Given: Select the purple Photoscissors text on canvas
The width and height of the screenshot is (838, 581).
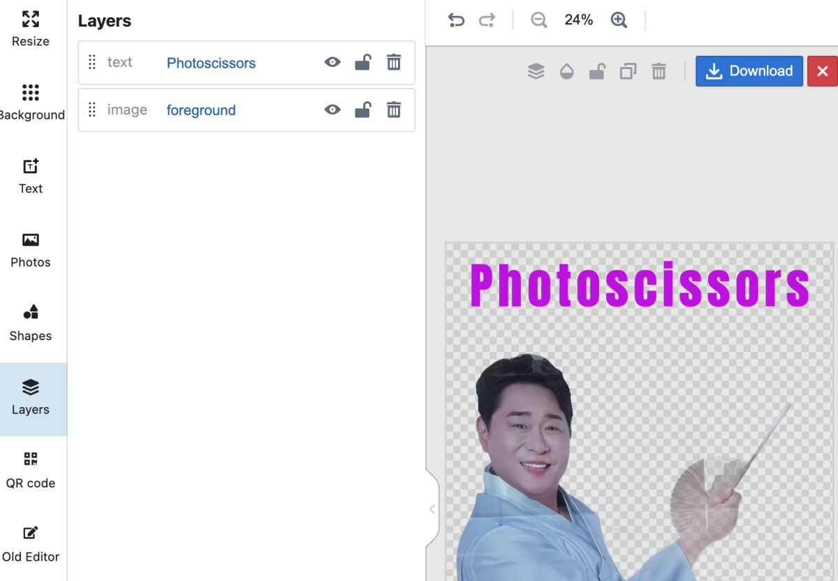Looking at the screenshot, I should (640, 285).
